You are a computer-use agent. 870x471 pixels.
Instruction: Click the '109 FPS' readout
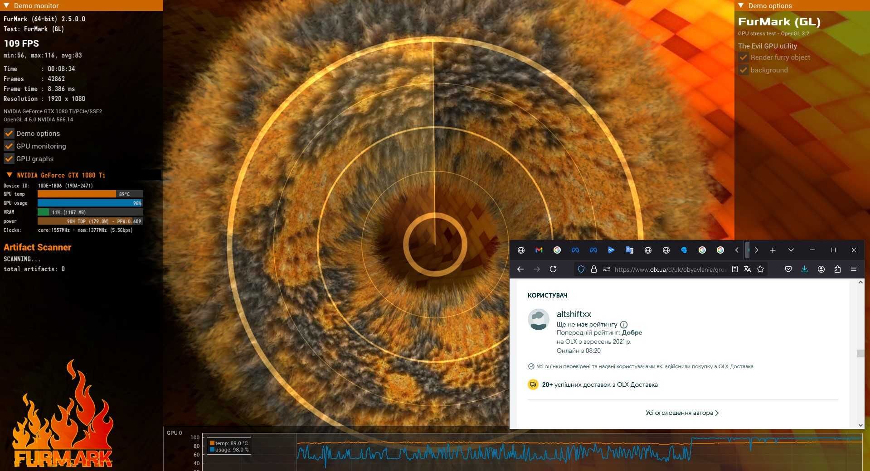click(x=21, y=43)
